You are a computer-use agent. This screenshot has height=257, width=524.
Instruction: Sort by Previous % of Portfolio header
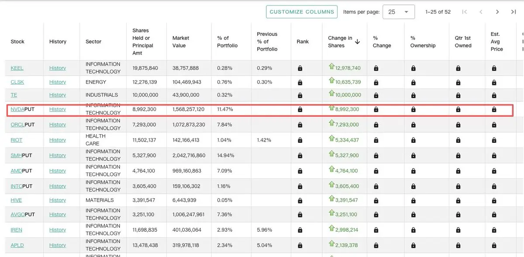267,42
